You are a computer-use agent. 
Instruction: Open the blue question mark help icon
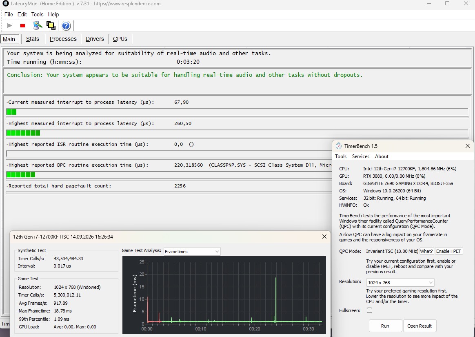click(66, 26)
